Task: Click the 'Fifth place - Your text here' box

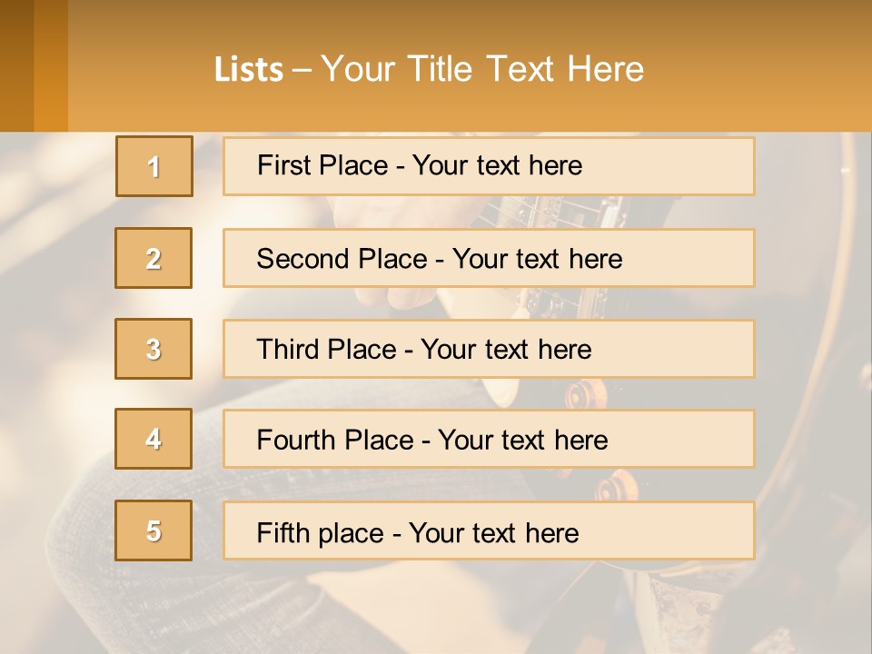Action: 489,531
